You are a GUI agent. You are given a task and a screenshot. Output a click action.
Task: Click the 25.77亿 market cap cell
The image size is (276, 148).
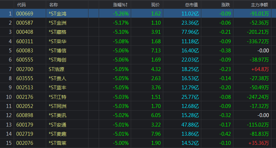coord(190,97)
